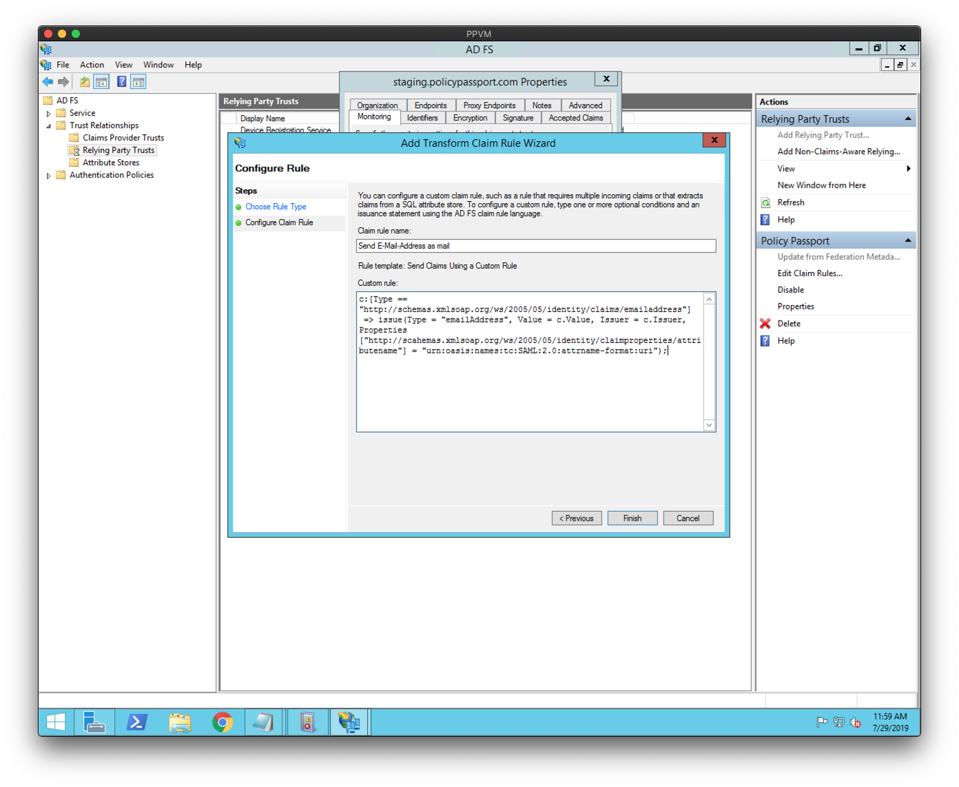Click the Up One Level folder icon

[84, 82]
